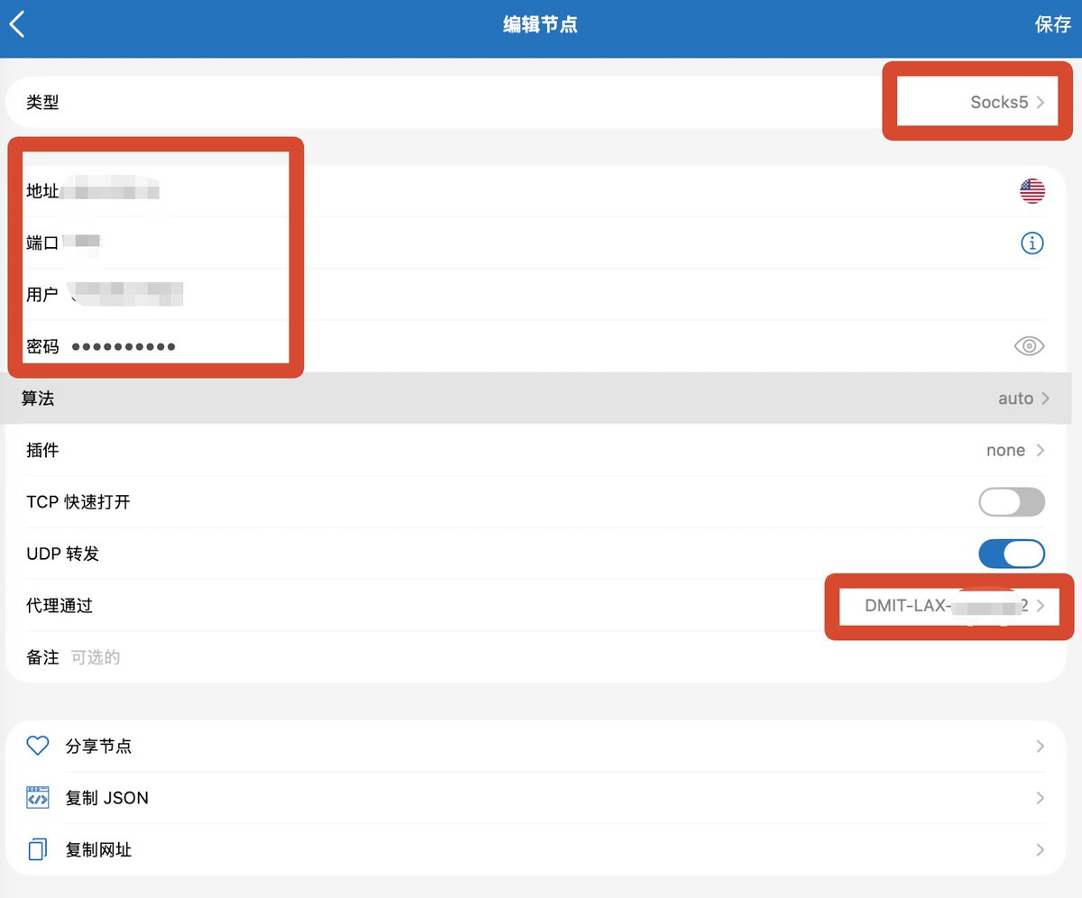Choose the 代理通过 DMIT-LAX node
1082x898 pixels.
955,606
